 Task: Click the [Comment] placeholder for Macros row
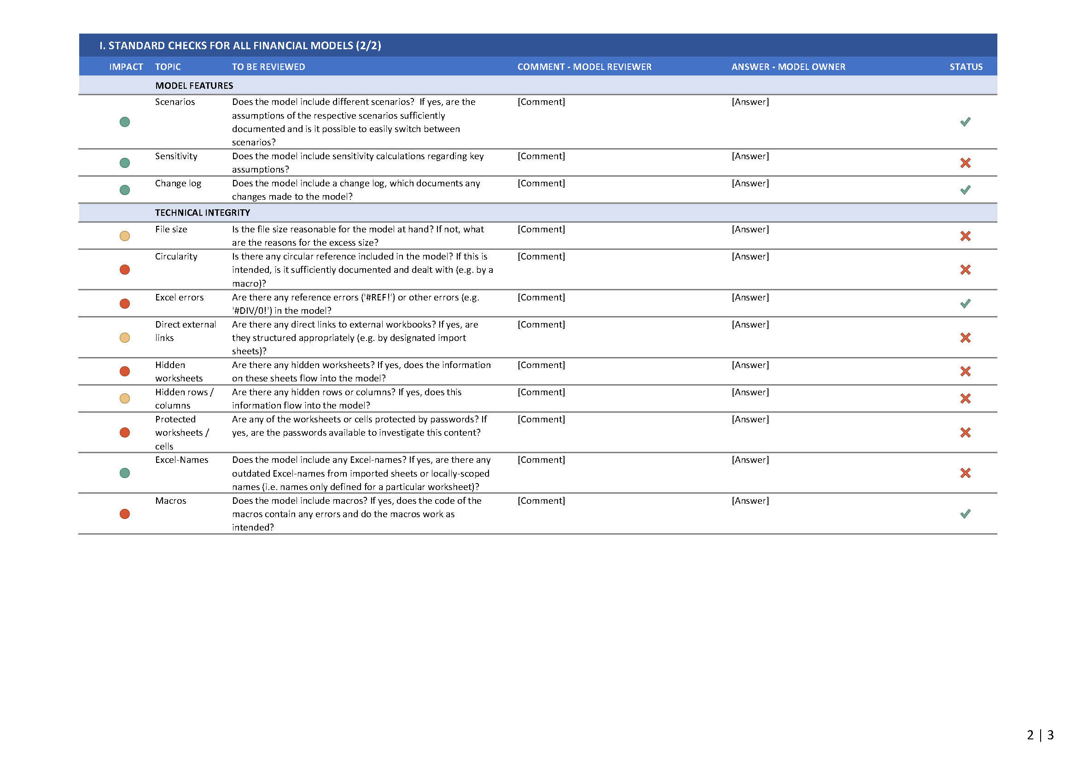pos(541,501)
